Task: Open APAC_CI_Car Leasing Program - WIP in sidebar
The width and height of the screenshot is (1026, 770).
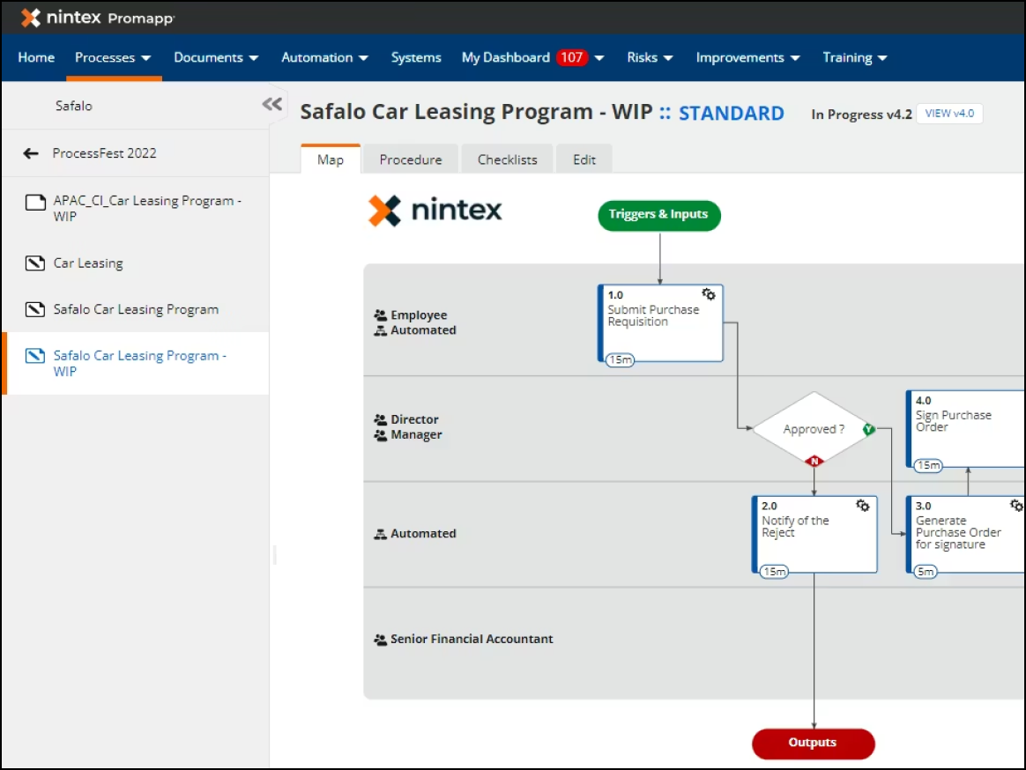Action: tap(147, 209)
